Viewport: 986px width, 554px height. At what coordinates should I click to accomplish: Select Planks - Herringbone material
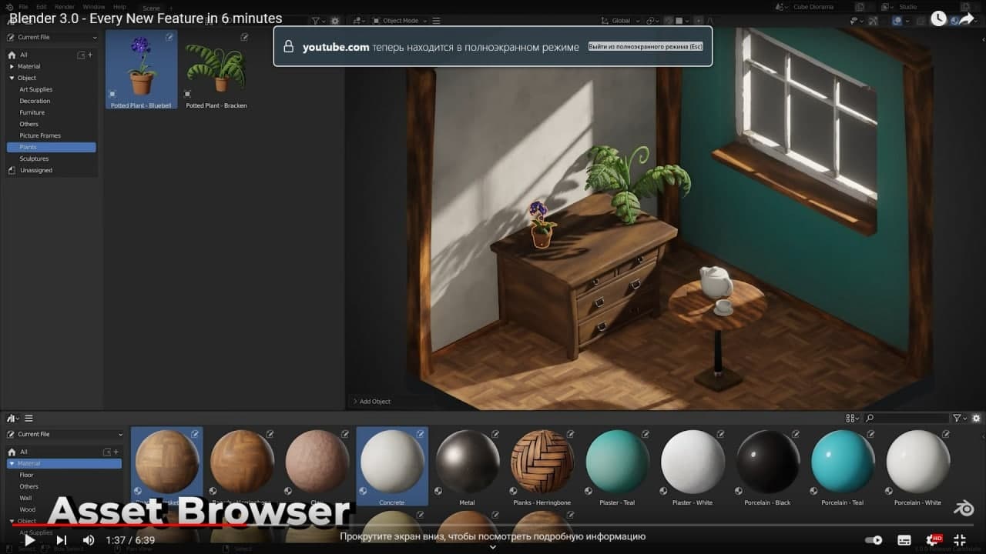542,466
